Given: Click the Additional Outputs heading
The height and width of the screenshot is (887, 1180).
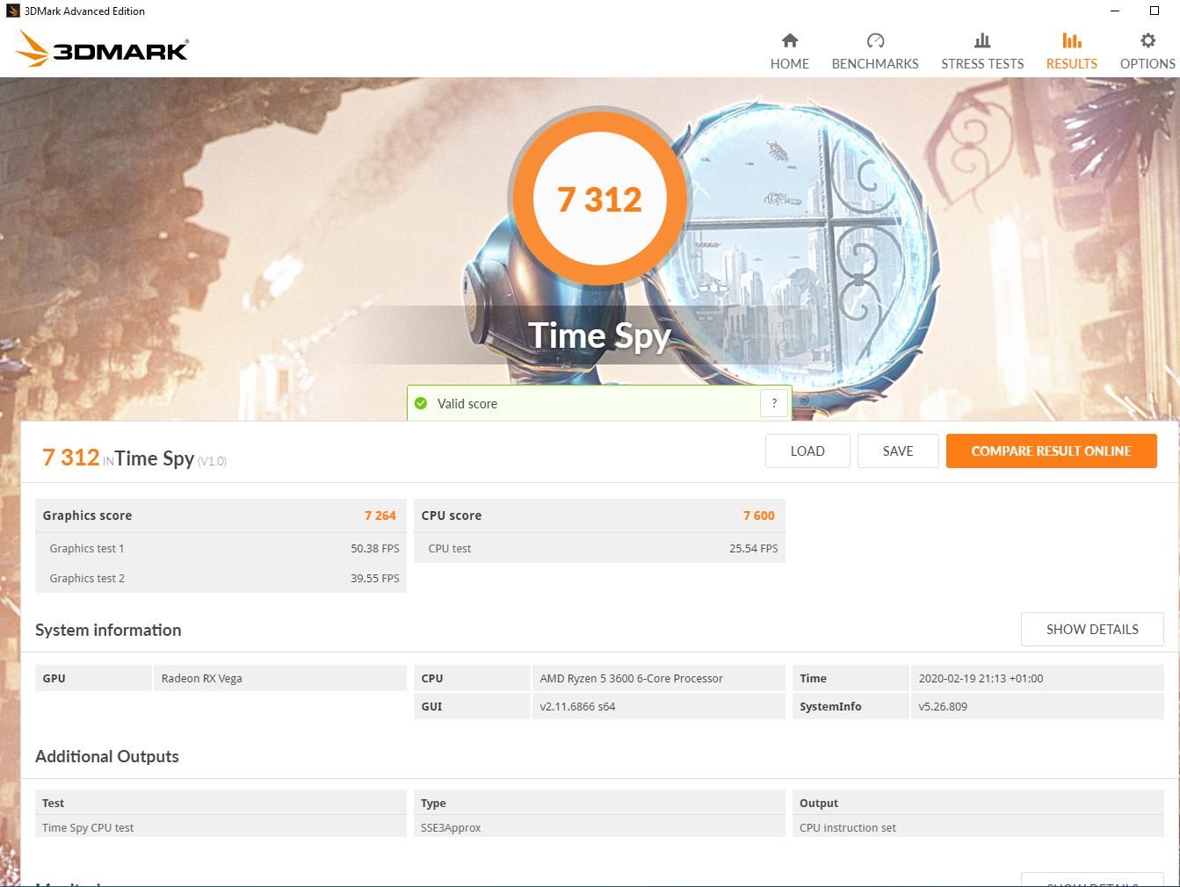Looking at the screenshot, I should point(107,756).
